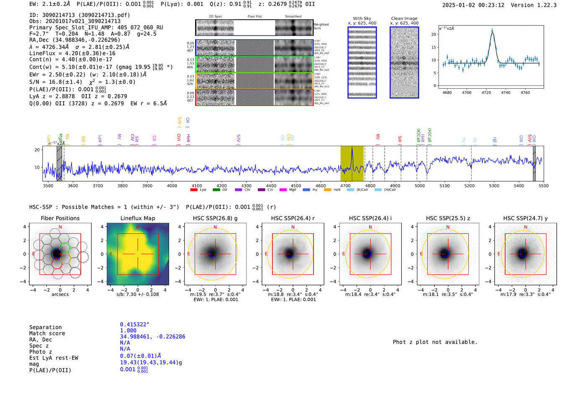The width and height of the screenshot is (586, 399).
Task: Select the blue-bordered 2D fiber spectrum row
Action: coord(254,48)
